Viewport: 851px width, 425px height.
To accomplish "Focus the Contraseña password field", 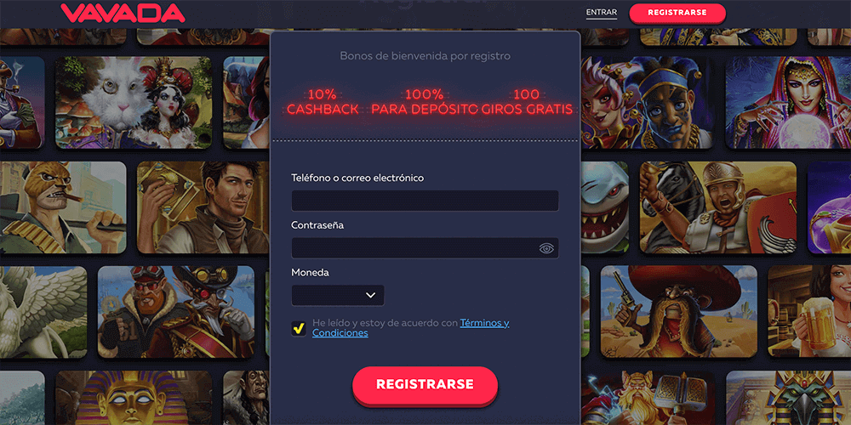I will [425, 248].
